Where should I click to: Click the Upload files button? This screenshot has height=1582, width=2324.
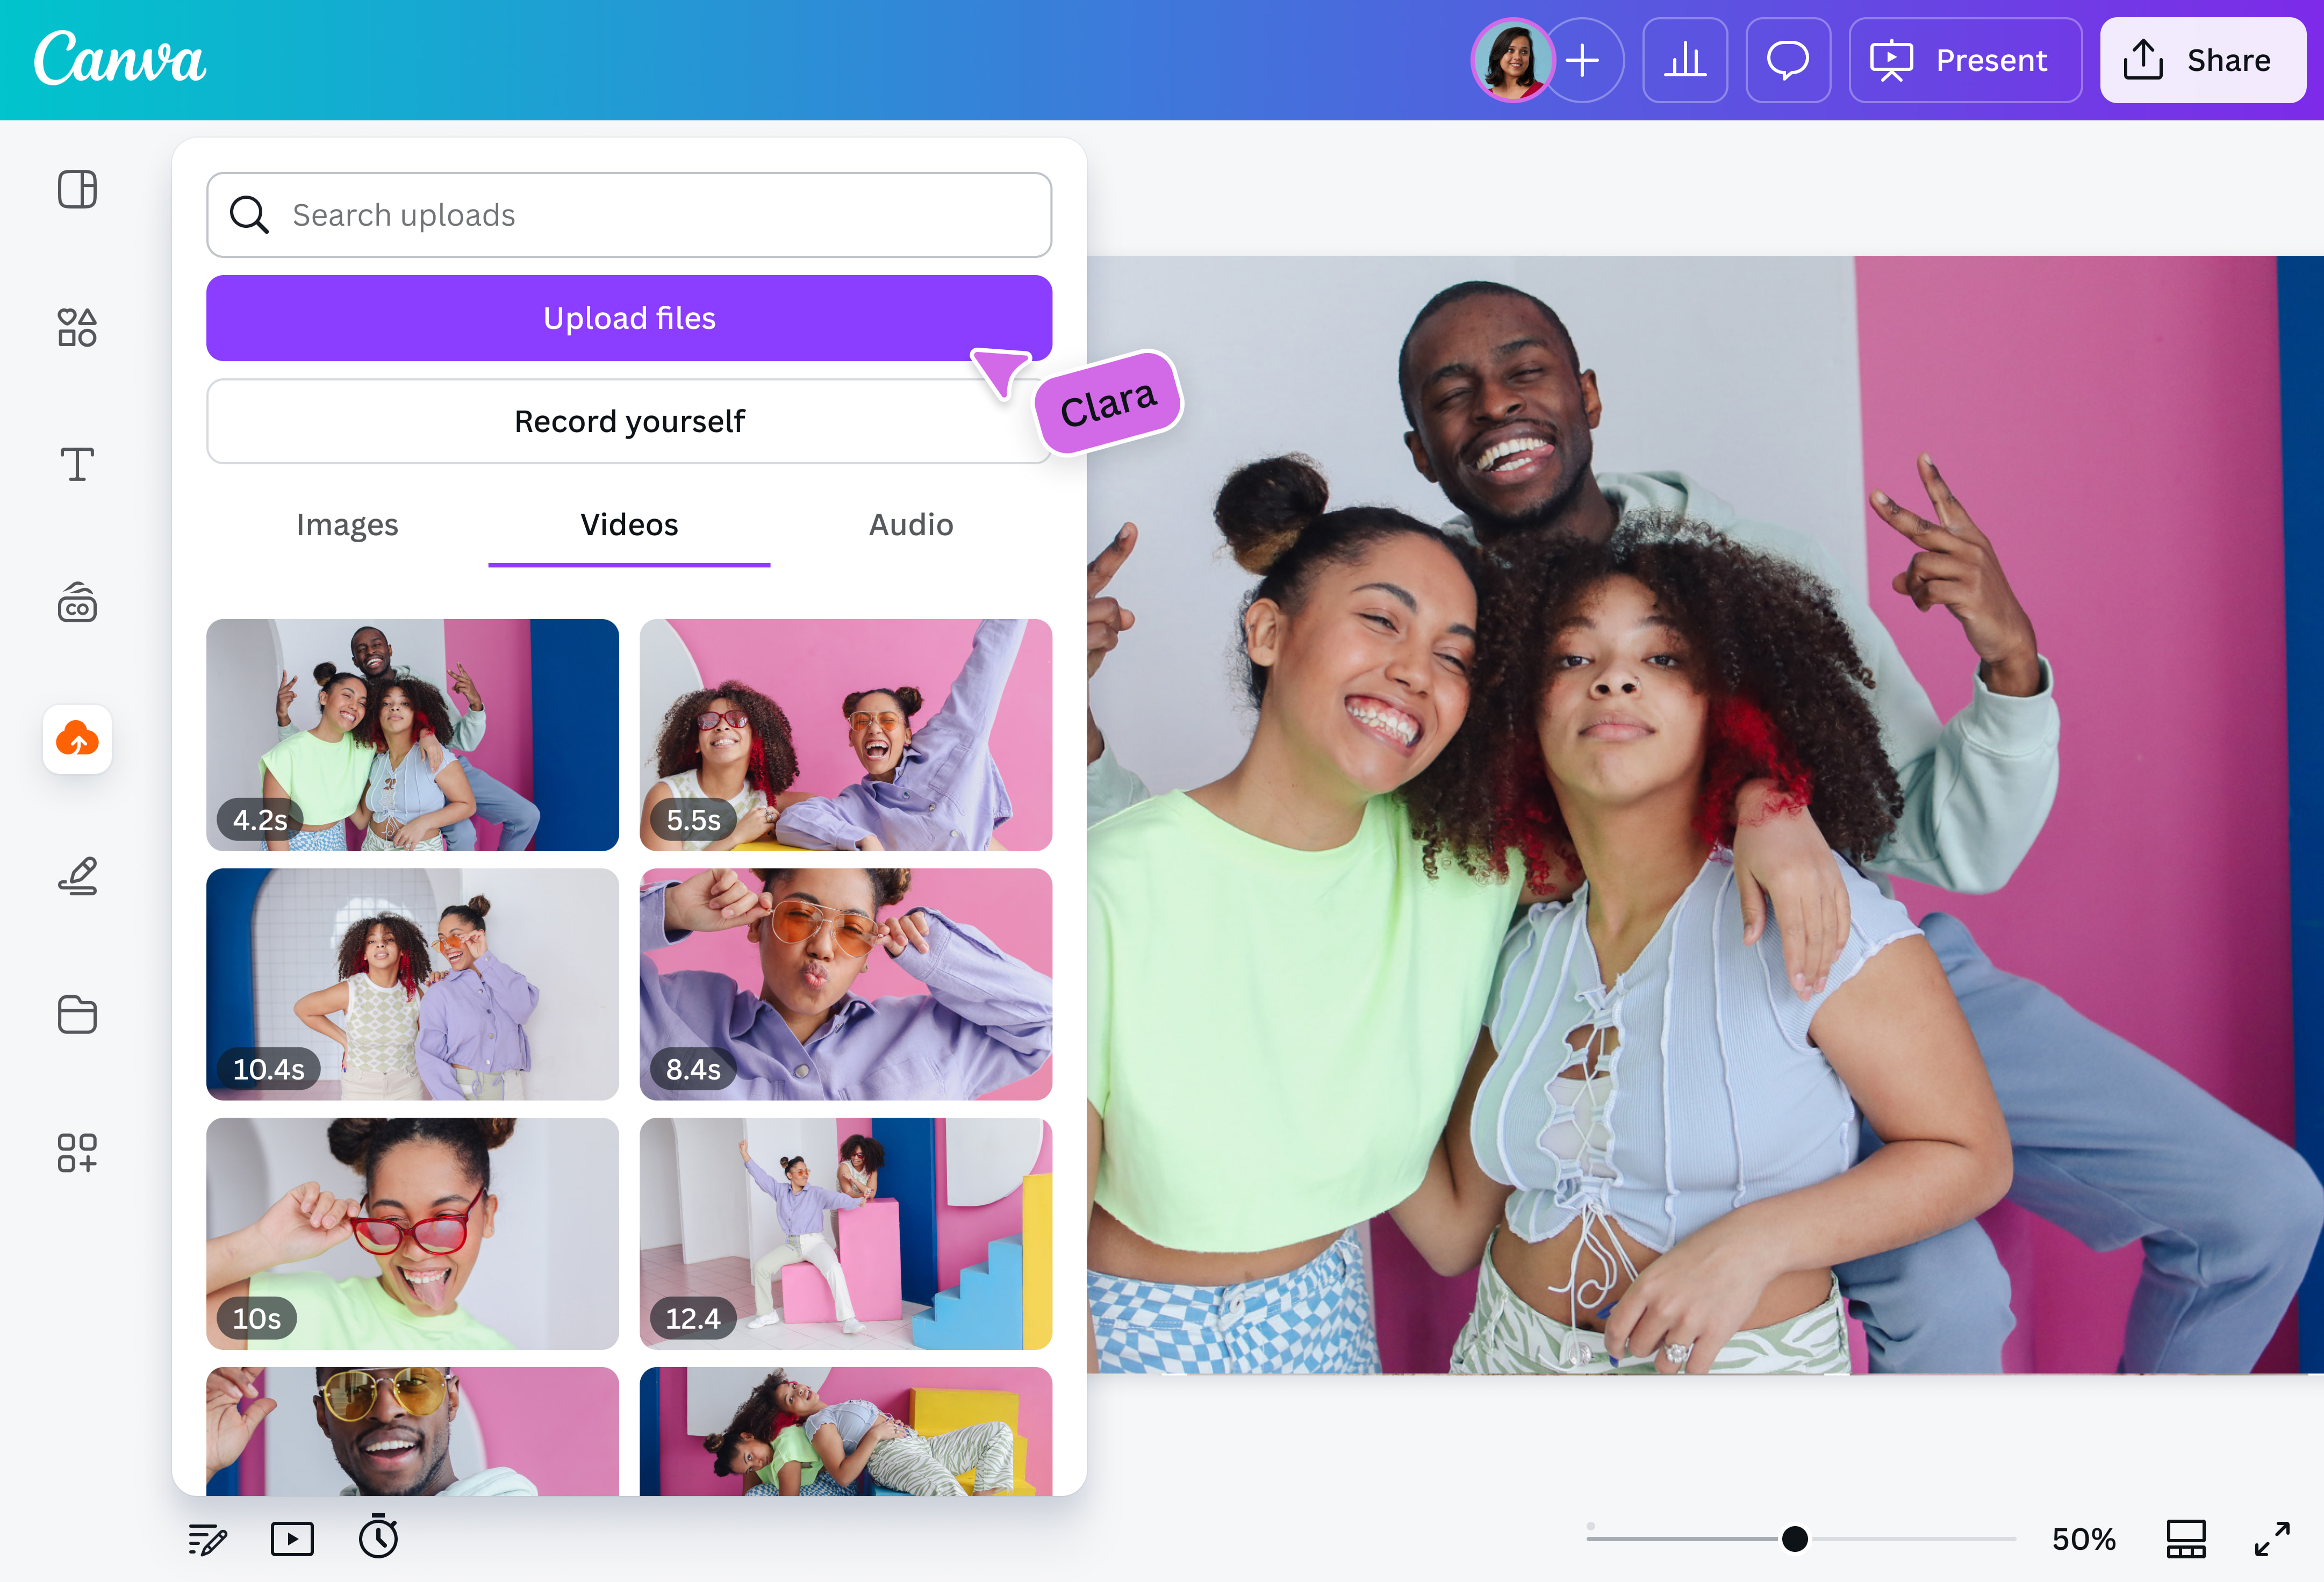tap(629, 318)
